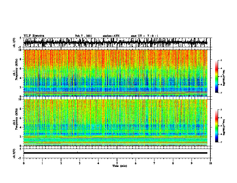Click time axis tick label "9"

pyautogui.click(x=192, y=163)
